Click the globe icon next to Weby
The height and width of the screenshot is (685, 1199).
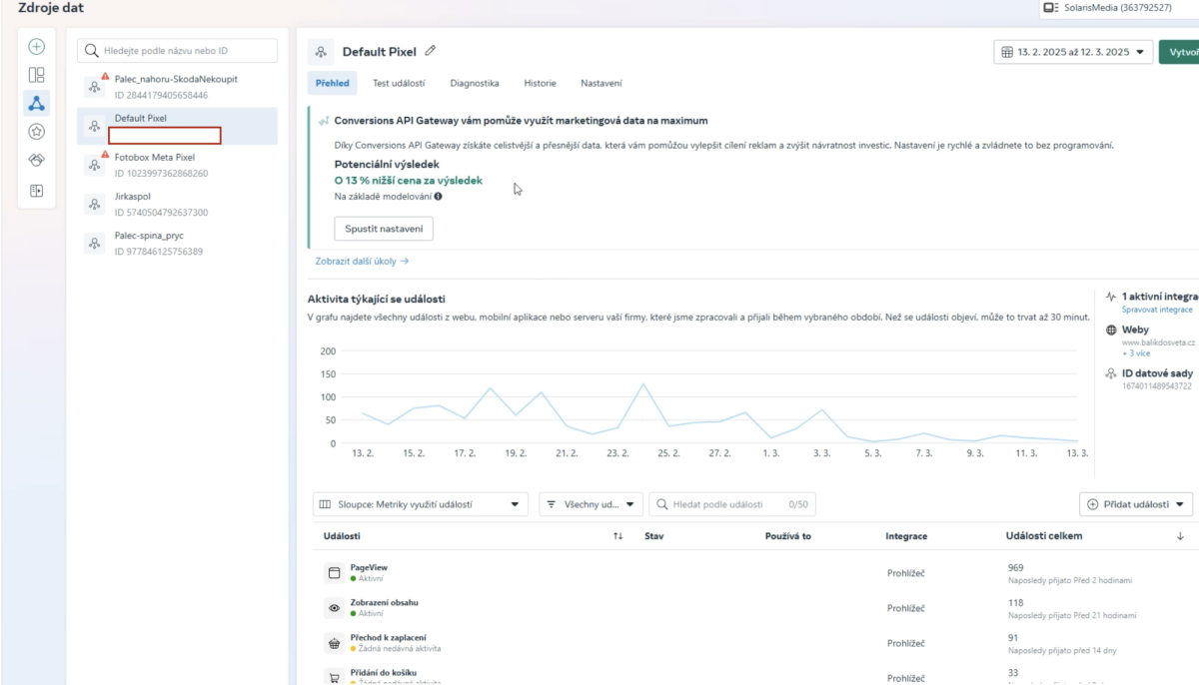pyautogui.click(x=1111, y=330)
